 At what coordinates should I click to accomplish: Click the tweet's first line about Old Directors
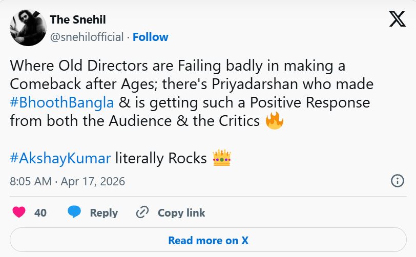click(x=177, y=66)
